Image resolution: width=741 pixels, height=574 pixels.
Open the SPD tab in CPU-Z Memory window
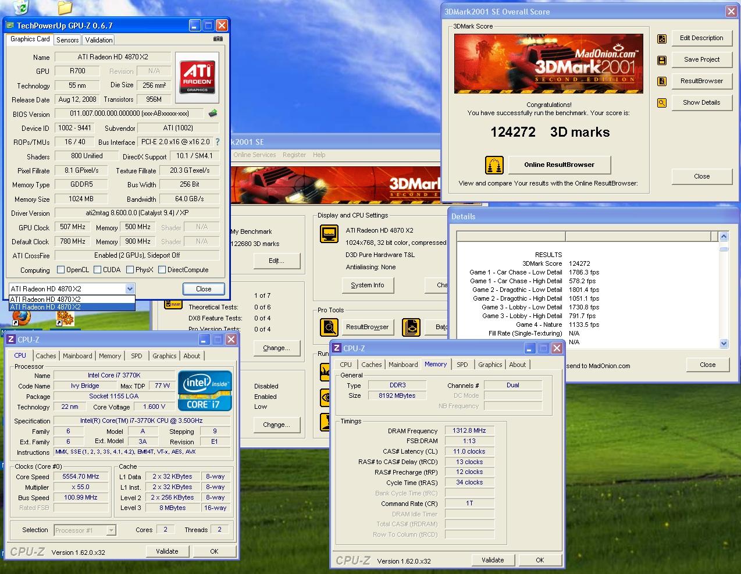(x=462, y=365)
